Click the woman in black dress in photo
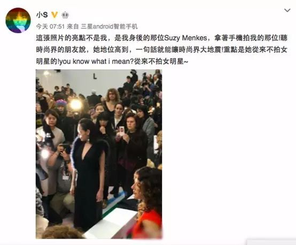Viewport: 296px width, 245px height. click(x=89, y=172)
